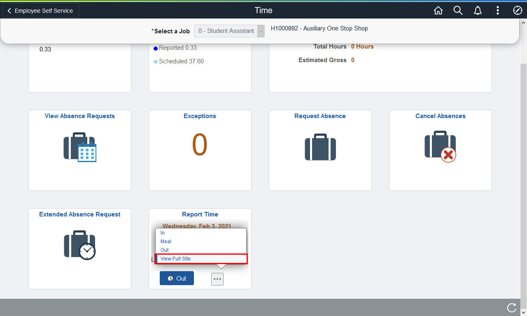Open the Actions vertical dots menu
527x316 pixels.
(x=498, y=11)
